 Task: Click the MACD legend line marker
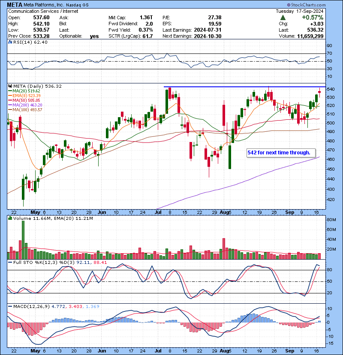(10, 307)
